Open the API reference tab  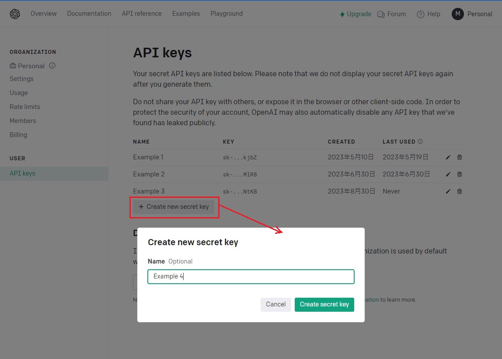(142, 14)
